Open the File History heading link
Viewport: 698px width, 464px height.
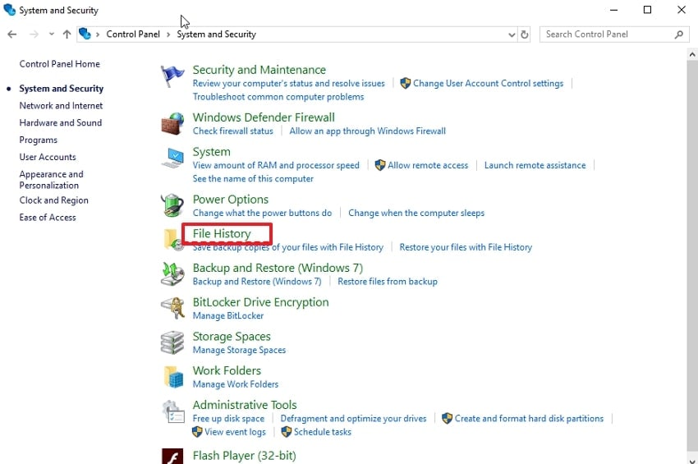(222, 234)
